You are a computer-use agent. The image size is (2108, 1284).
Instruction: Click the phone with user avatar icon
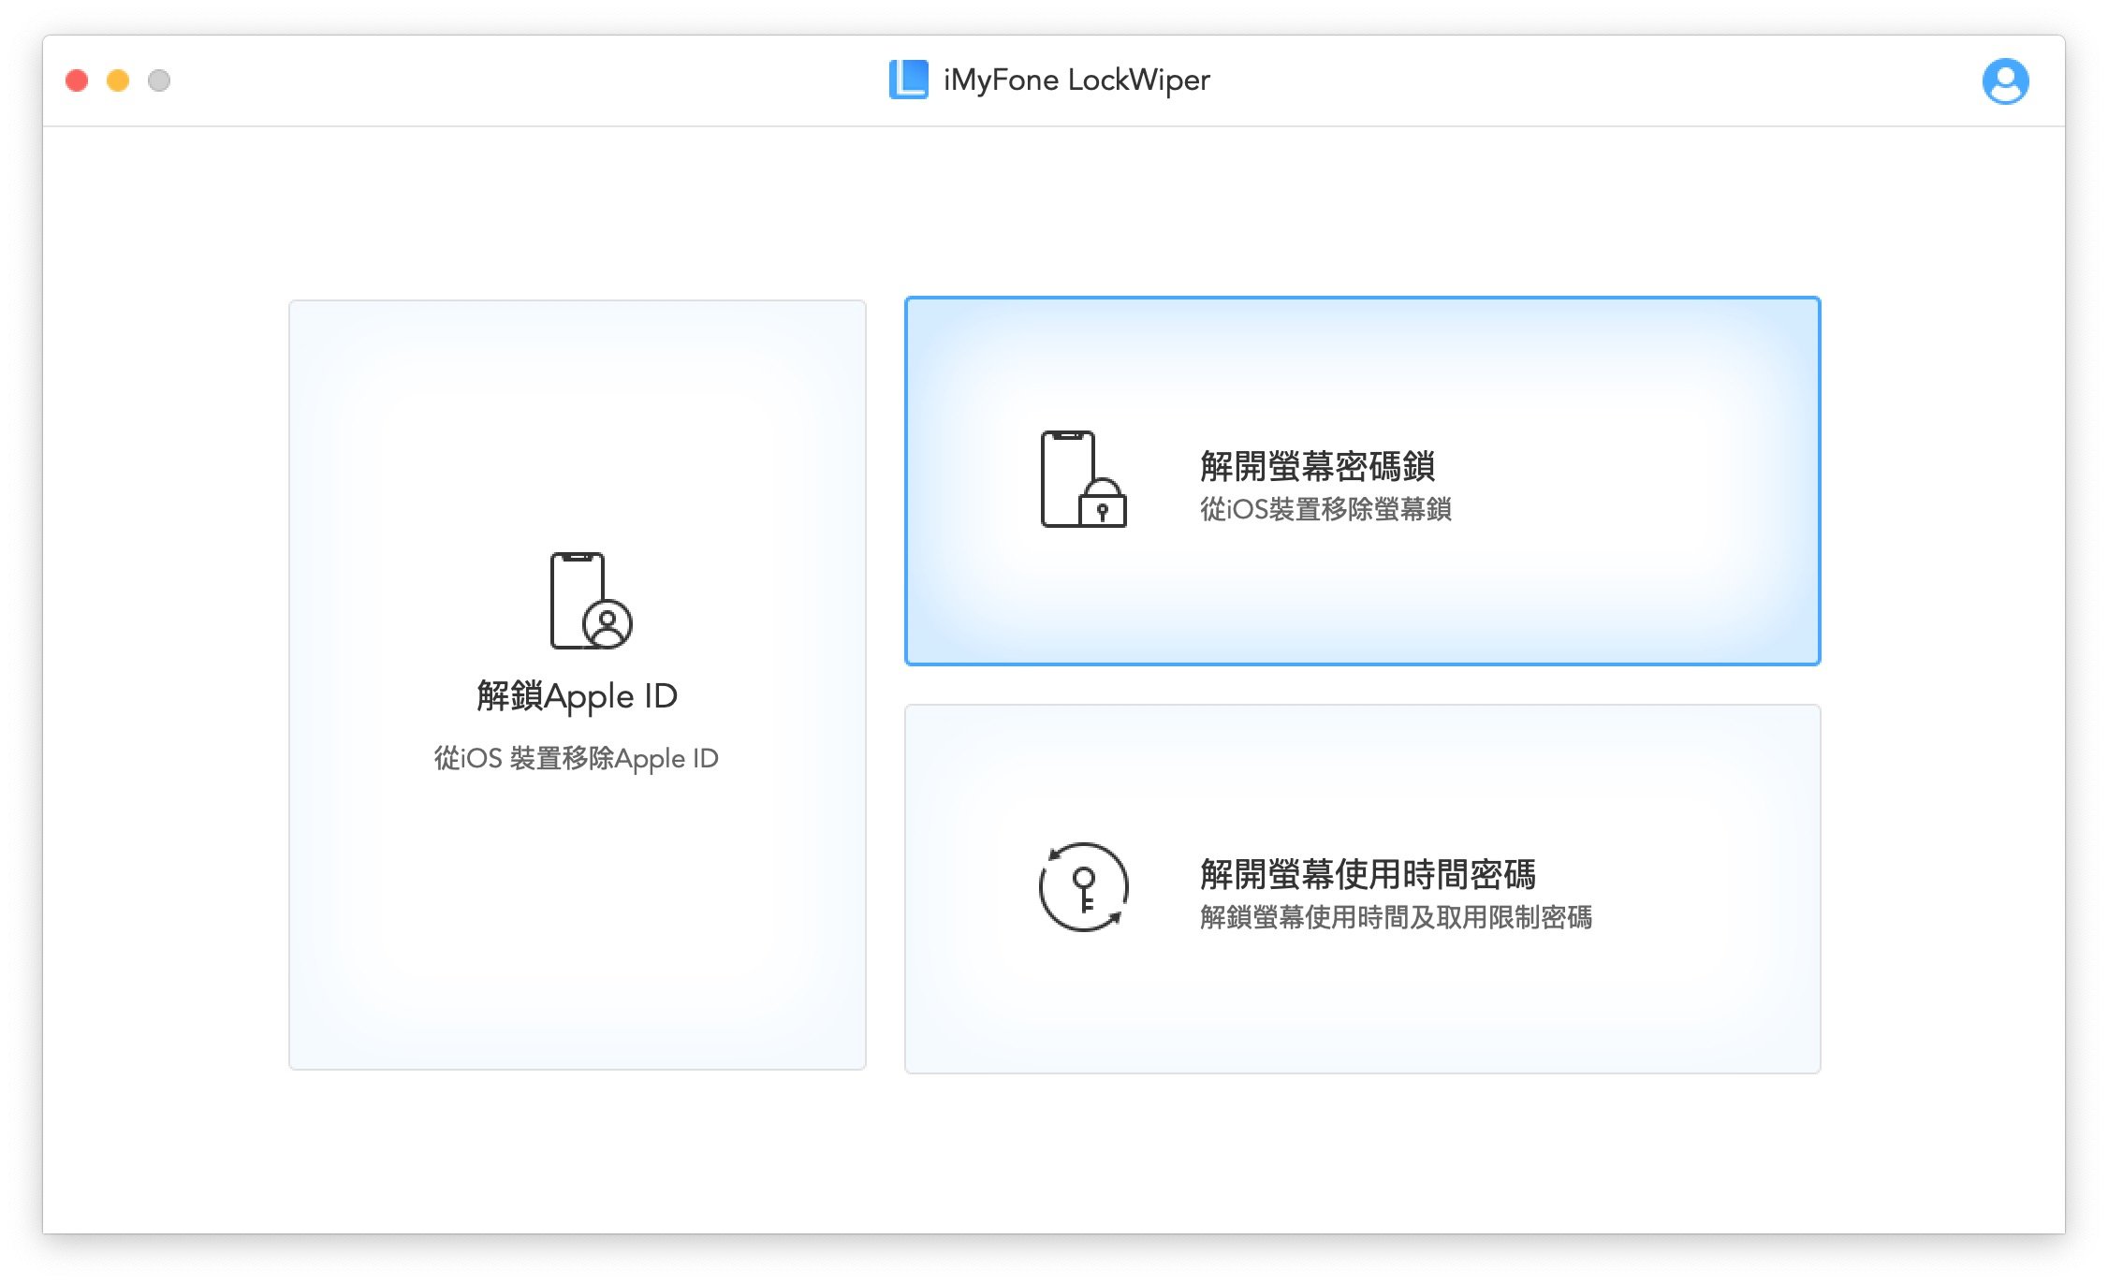point(591,600)
